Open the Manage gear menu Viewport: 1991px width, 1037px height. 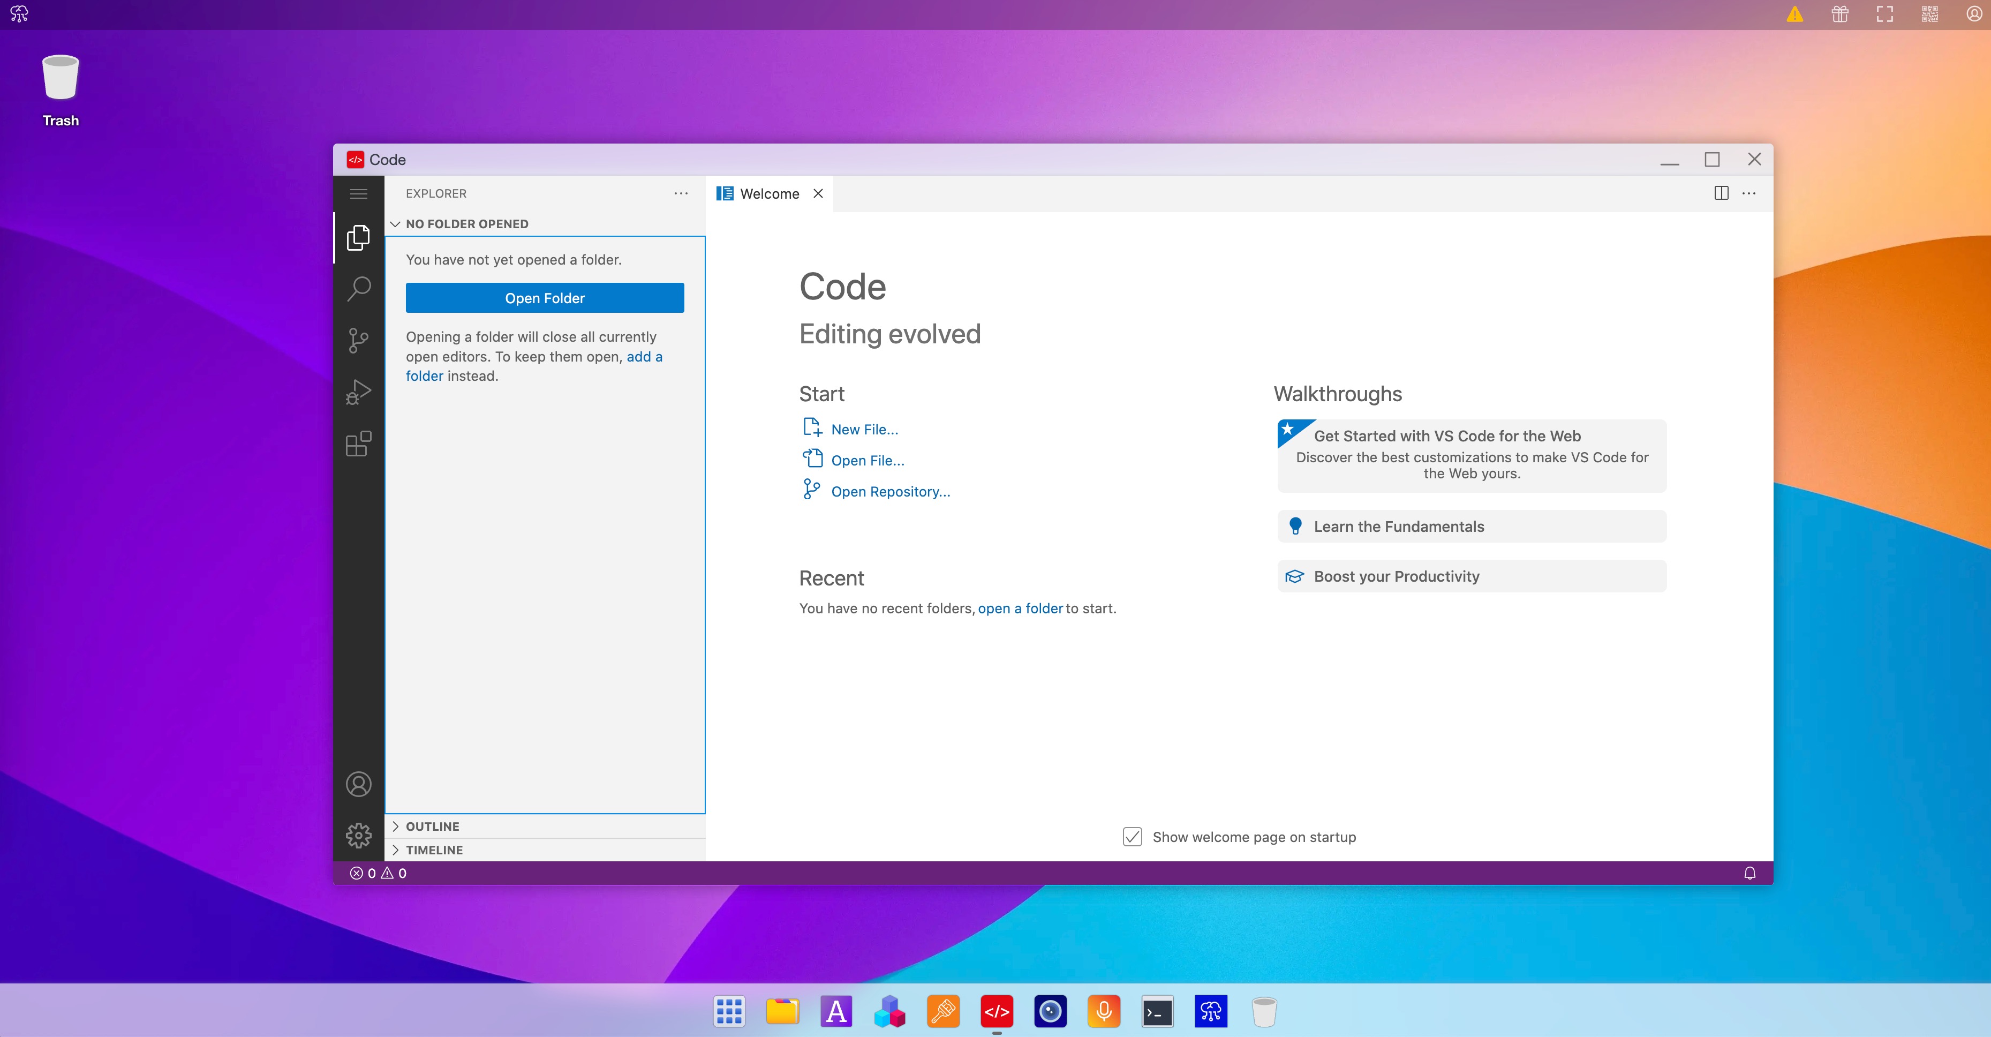pos(358,835)
